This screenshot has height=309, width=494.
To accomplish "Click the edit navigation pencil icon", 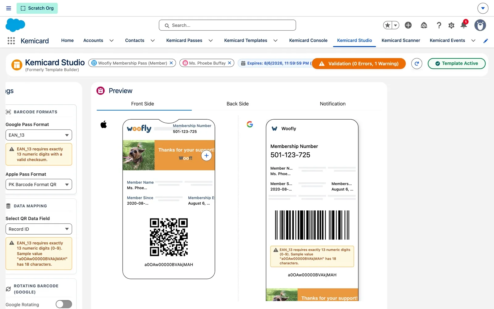I will click(x=486, y=41).
